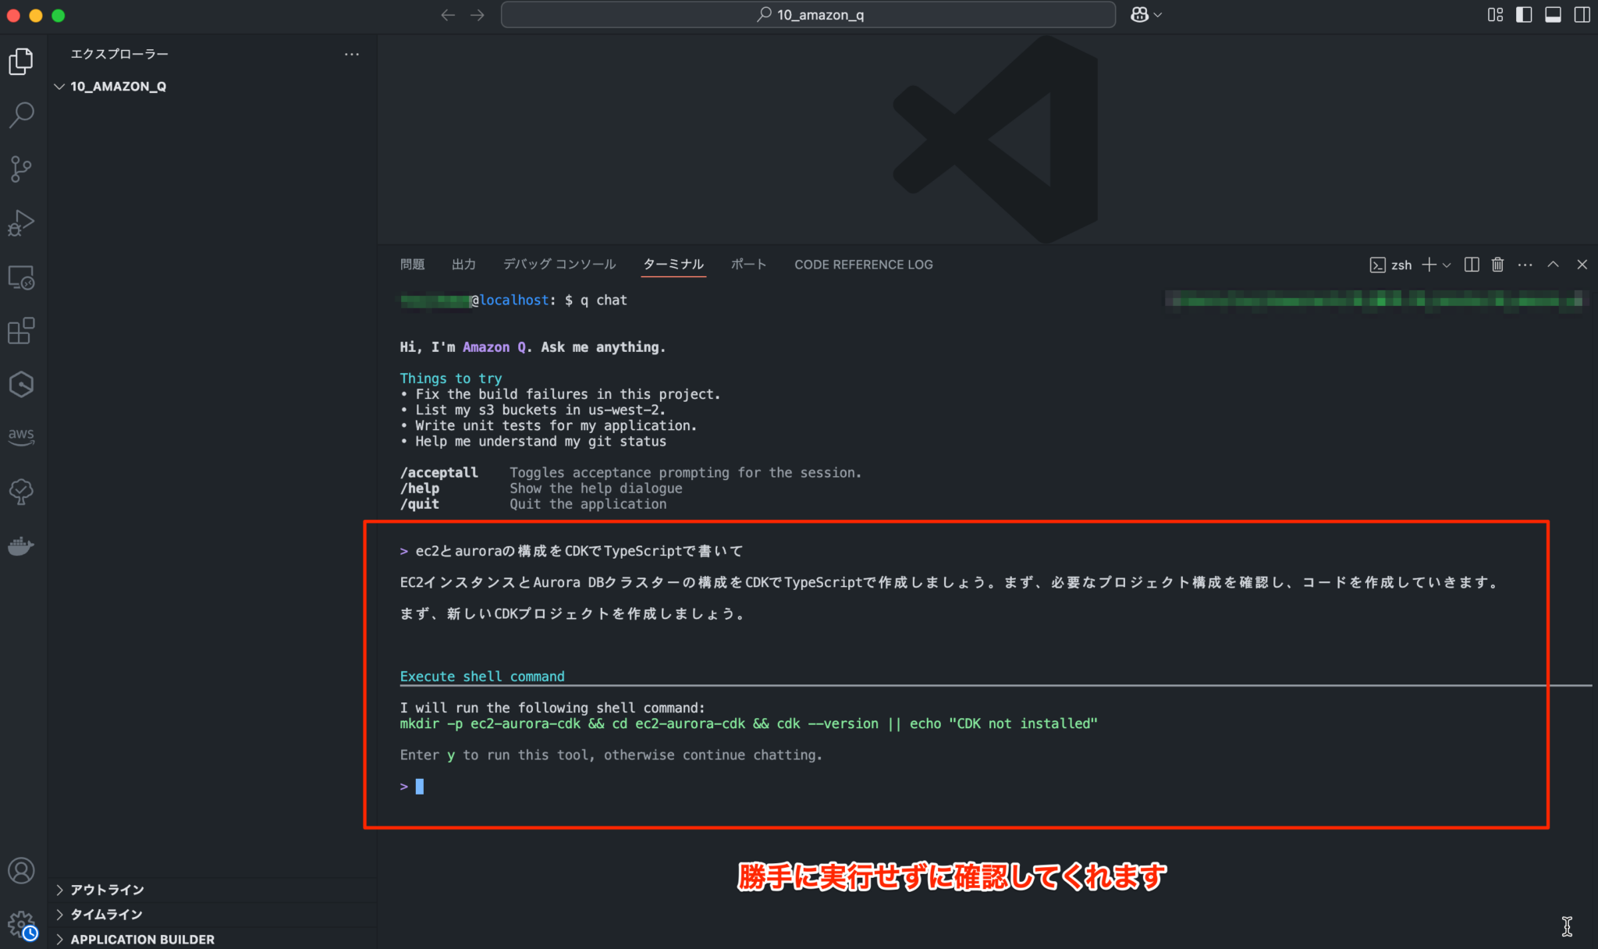This screenshot has height=949, width=1598.
Task: Toggle the secondary sidebar layout control
Action: click(x=1580, y=14)
